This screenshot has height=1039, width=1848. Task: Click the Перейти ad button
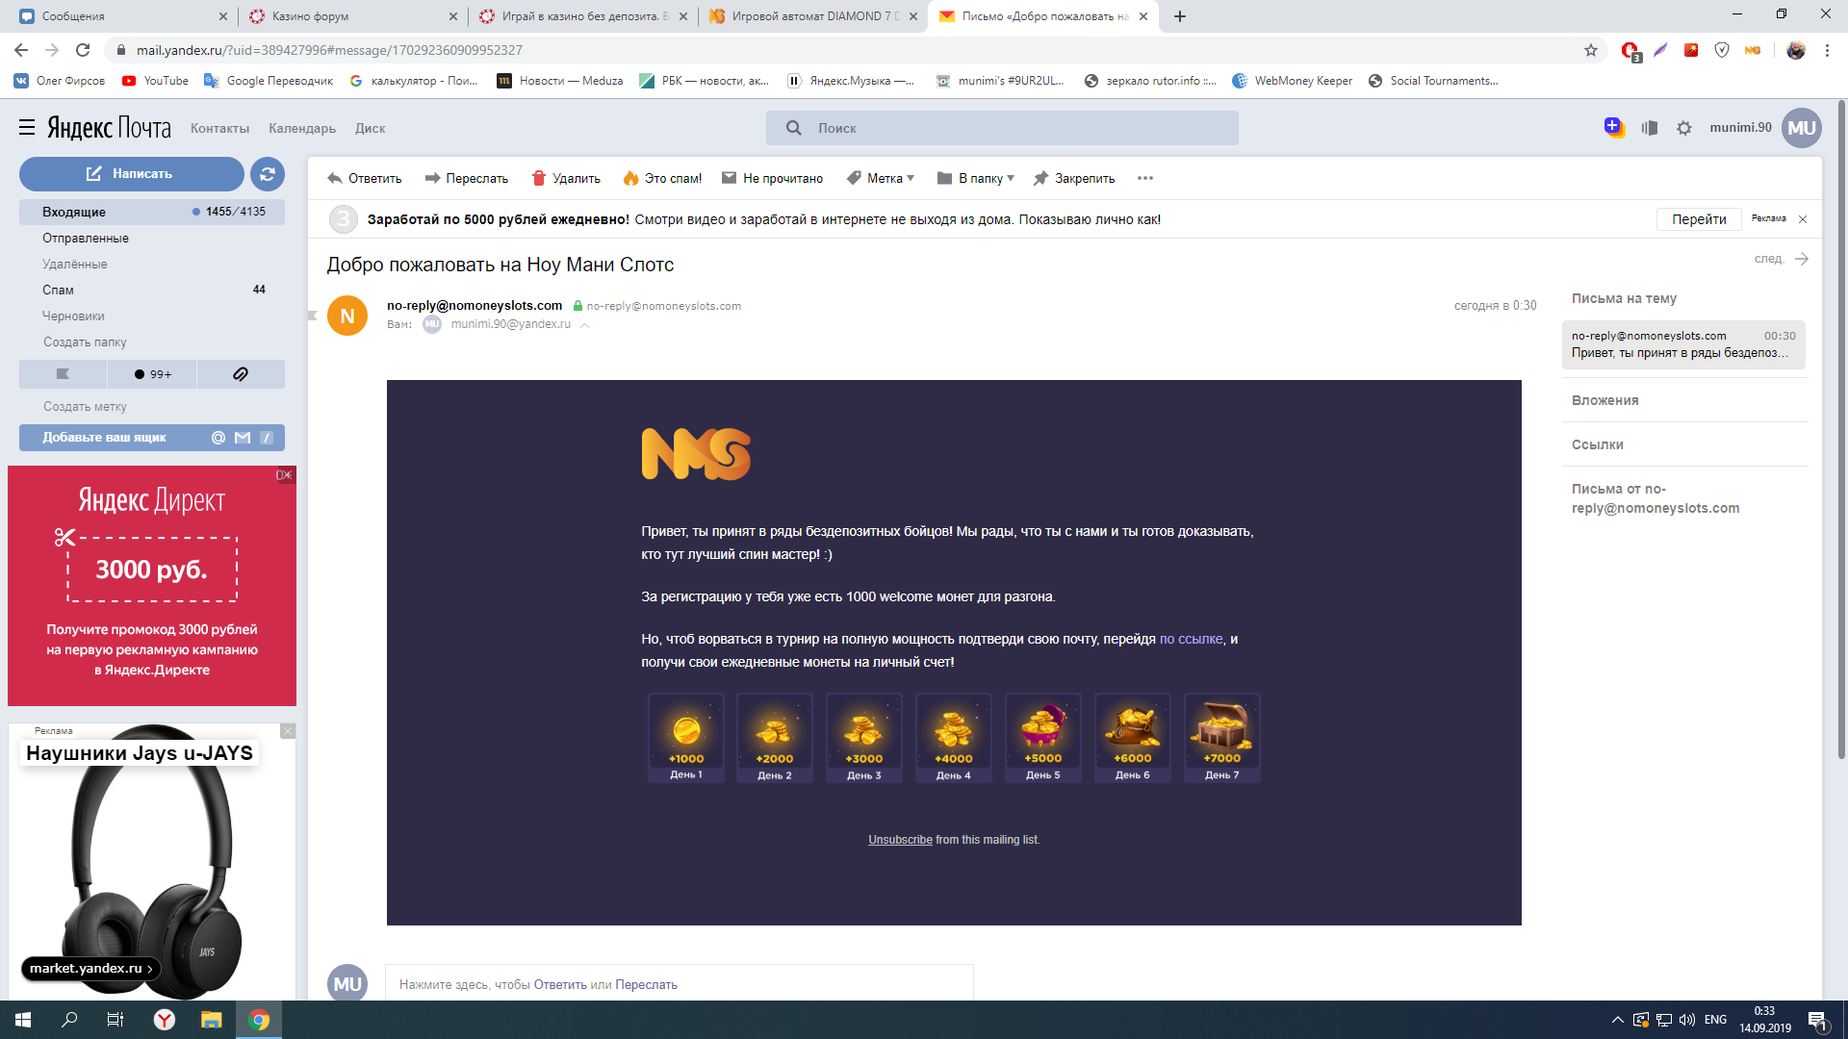click(x=1699, y=219)
